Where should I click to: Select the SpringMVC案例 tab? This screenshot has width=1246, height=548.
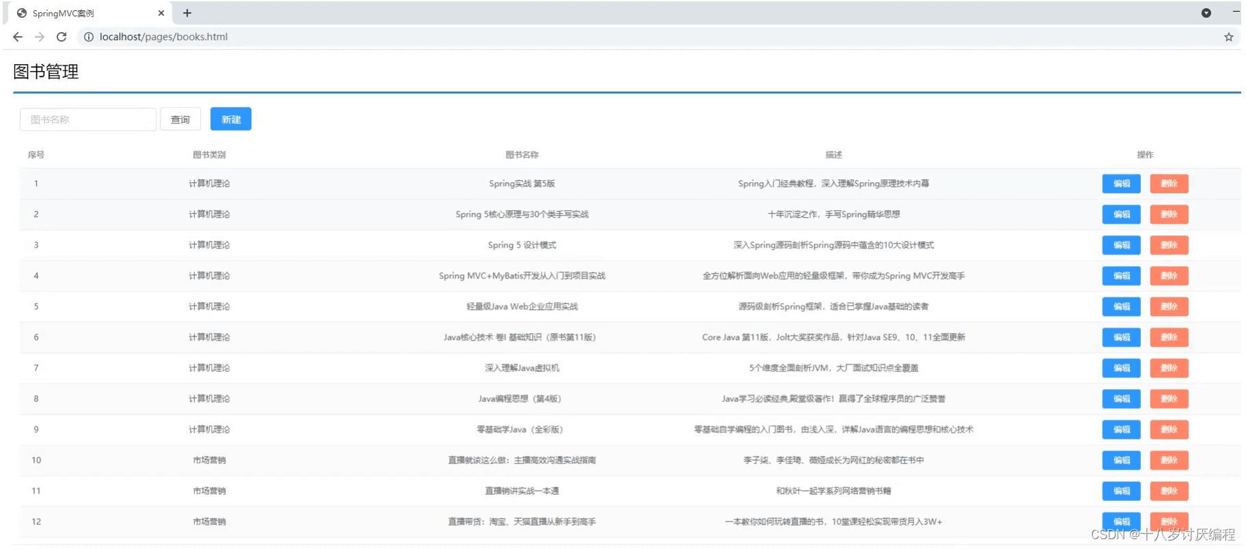pyautogui.click(x=82, y=13)
